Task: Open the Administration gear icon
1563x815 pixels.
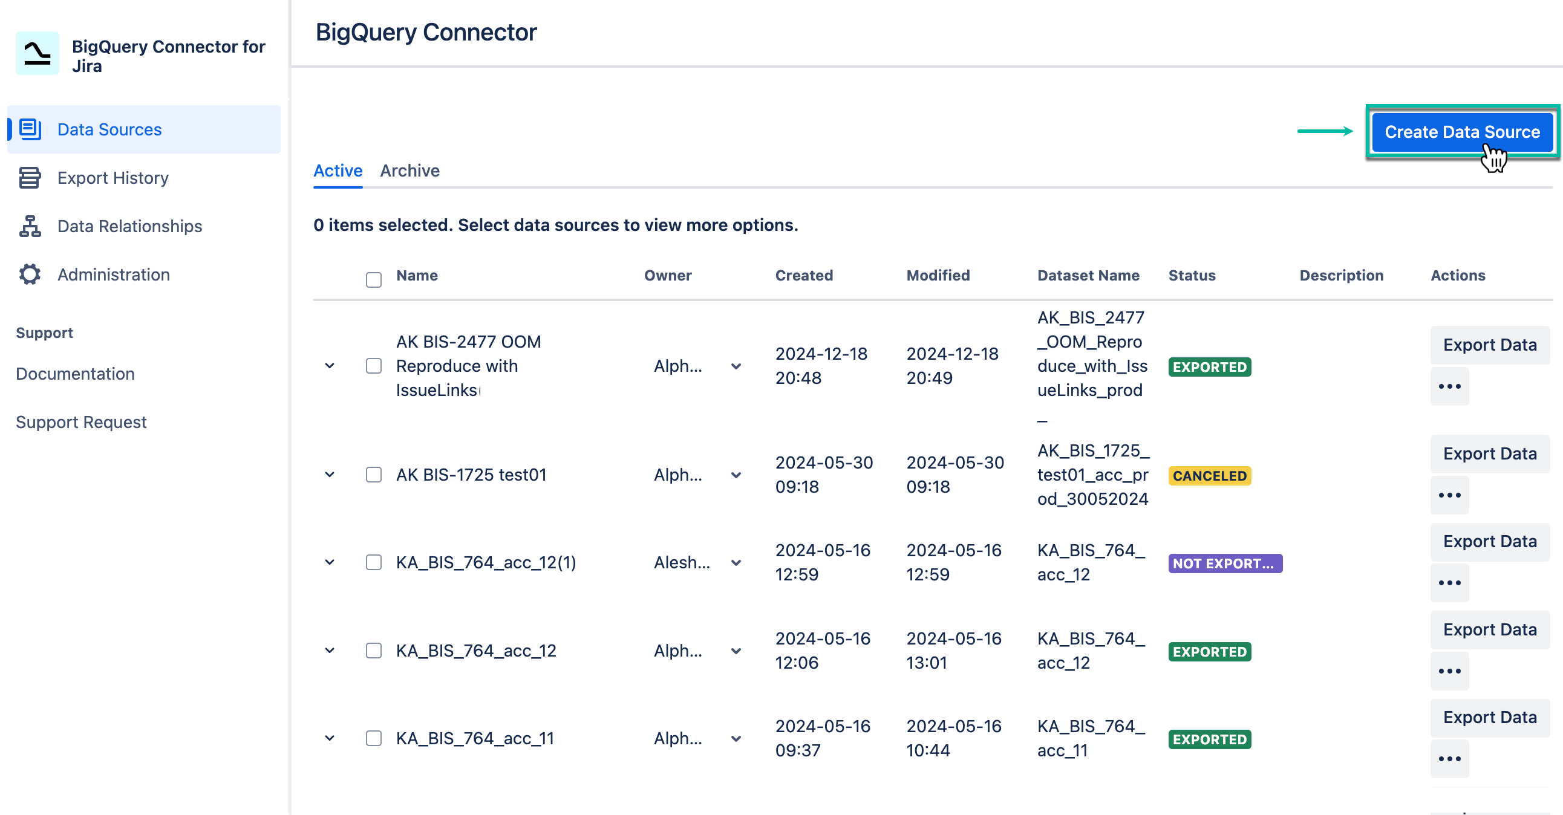Action: point(29,274)
